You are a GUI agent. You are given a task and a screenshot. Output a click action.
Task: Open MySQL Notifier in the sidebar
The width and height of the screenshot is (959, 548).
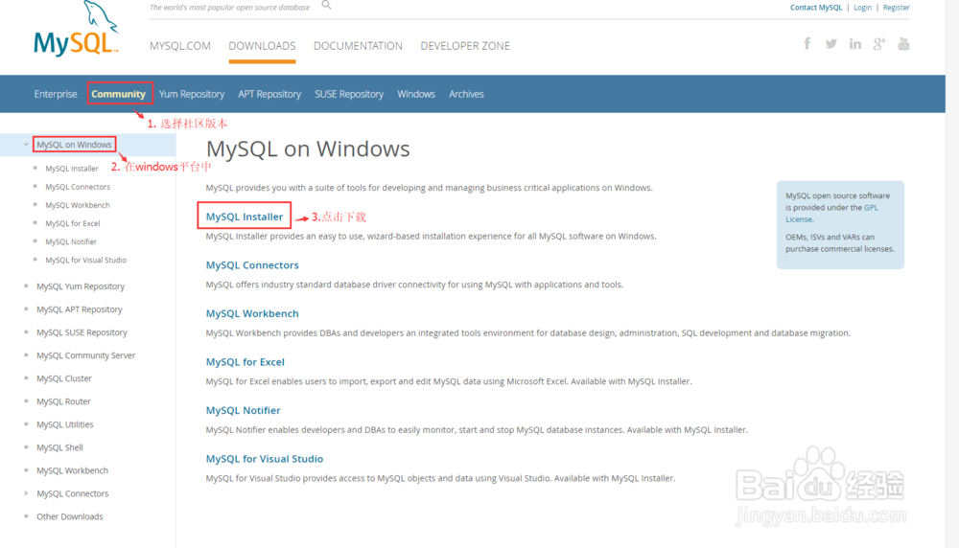[71, 242]
